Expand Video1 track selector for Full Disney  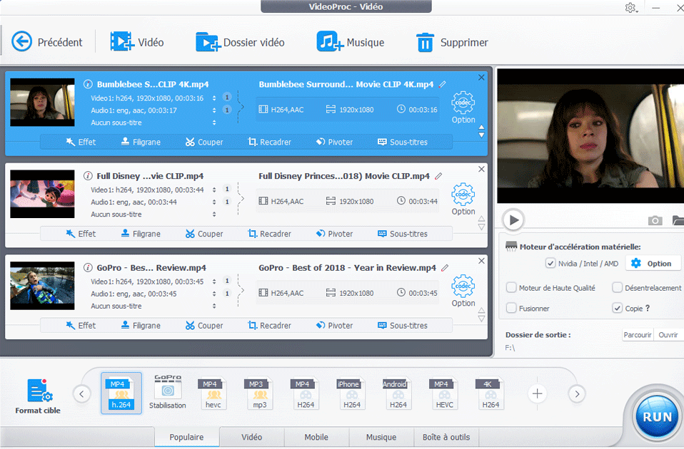[215, 190]
